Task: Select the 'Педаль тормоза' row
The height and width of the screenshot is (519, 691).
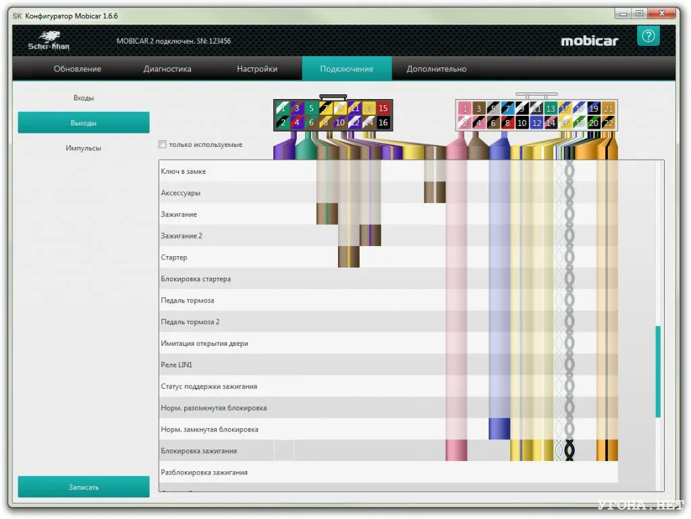Action: coord(388,300)
